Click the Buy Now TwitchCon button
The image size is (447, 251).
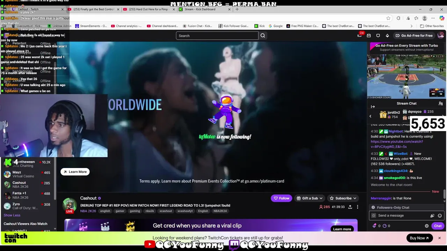(419, 238)
